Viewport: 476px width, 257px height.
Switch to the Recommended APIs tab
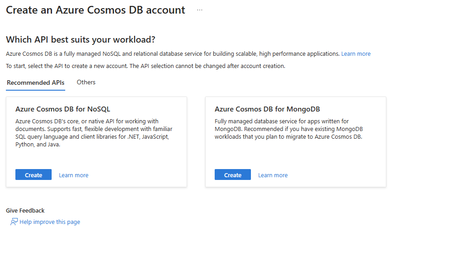pyautogui.click(x=35, y=82)
